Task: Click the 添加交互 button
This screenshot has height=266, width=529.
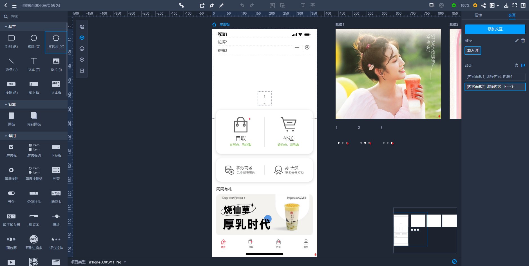Action: [495, 29]
